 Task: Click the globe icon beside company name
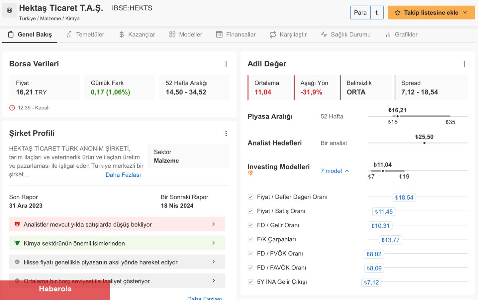10,10
